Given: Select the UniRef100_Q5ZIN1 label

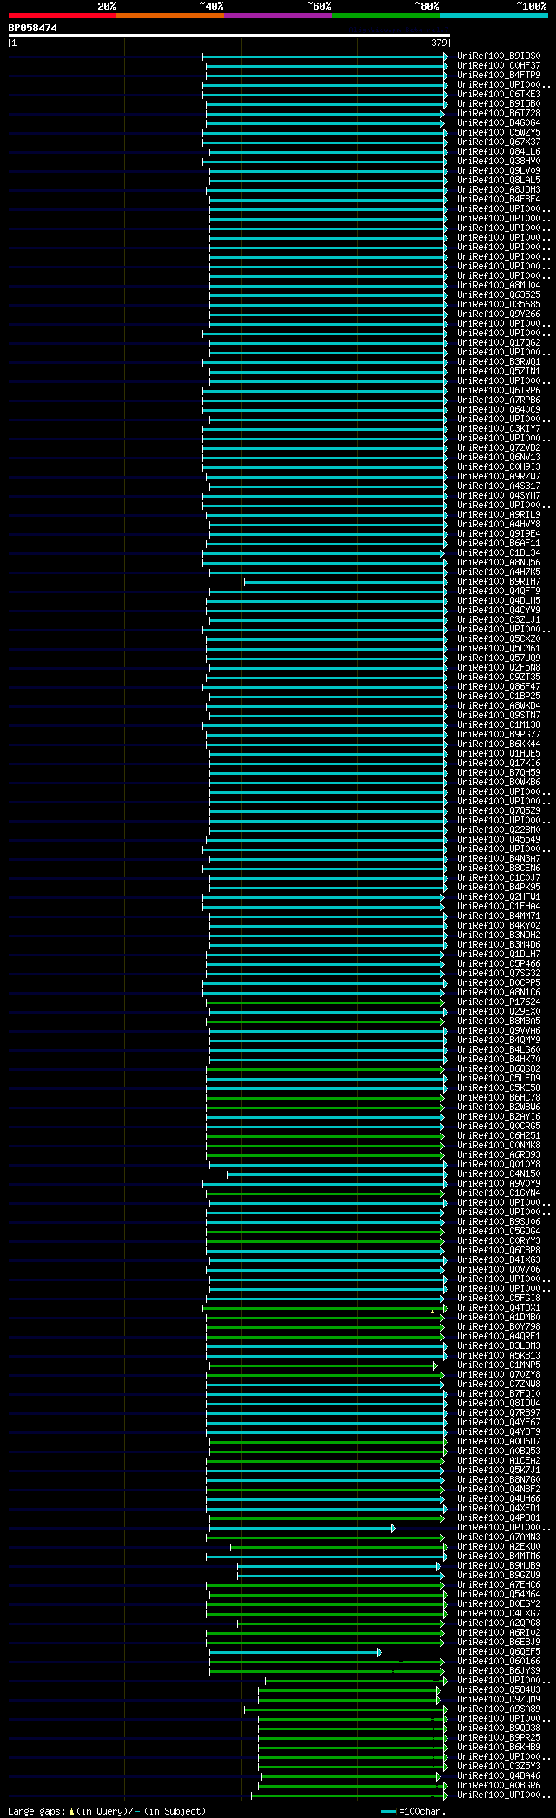Looking at the screenshot, I should [x=499, y=371].
